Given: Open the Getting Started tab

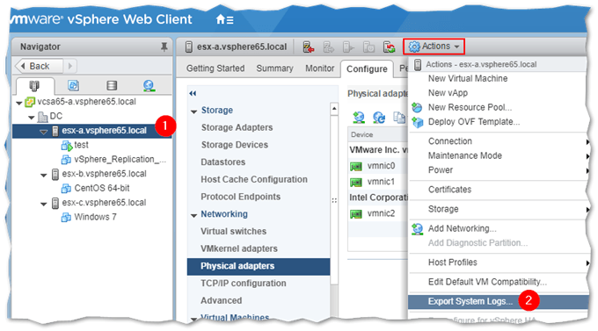Looking at the screenshot, I should click(215, 68).
